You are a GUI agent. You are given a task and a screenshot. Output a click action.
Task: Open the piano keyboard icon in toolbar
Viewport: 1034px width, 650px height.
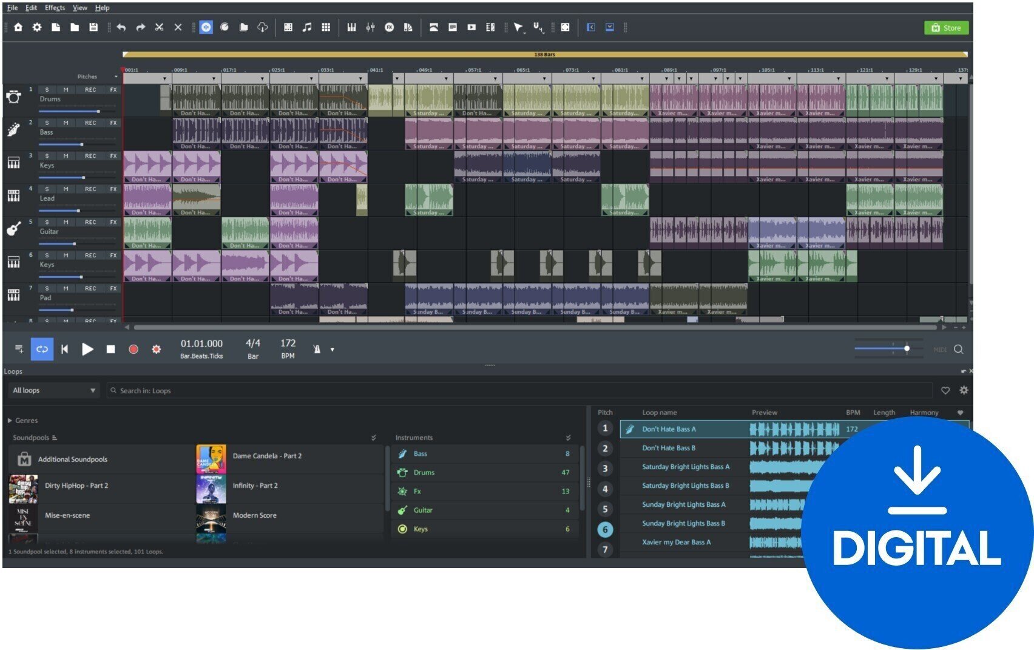coord(351,27)
